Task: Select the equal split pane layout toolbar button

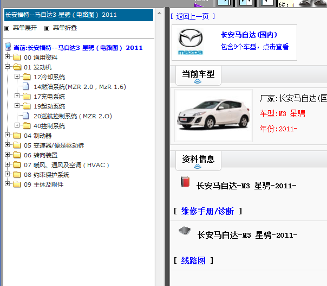Action: click(x=246, y=2)
